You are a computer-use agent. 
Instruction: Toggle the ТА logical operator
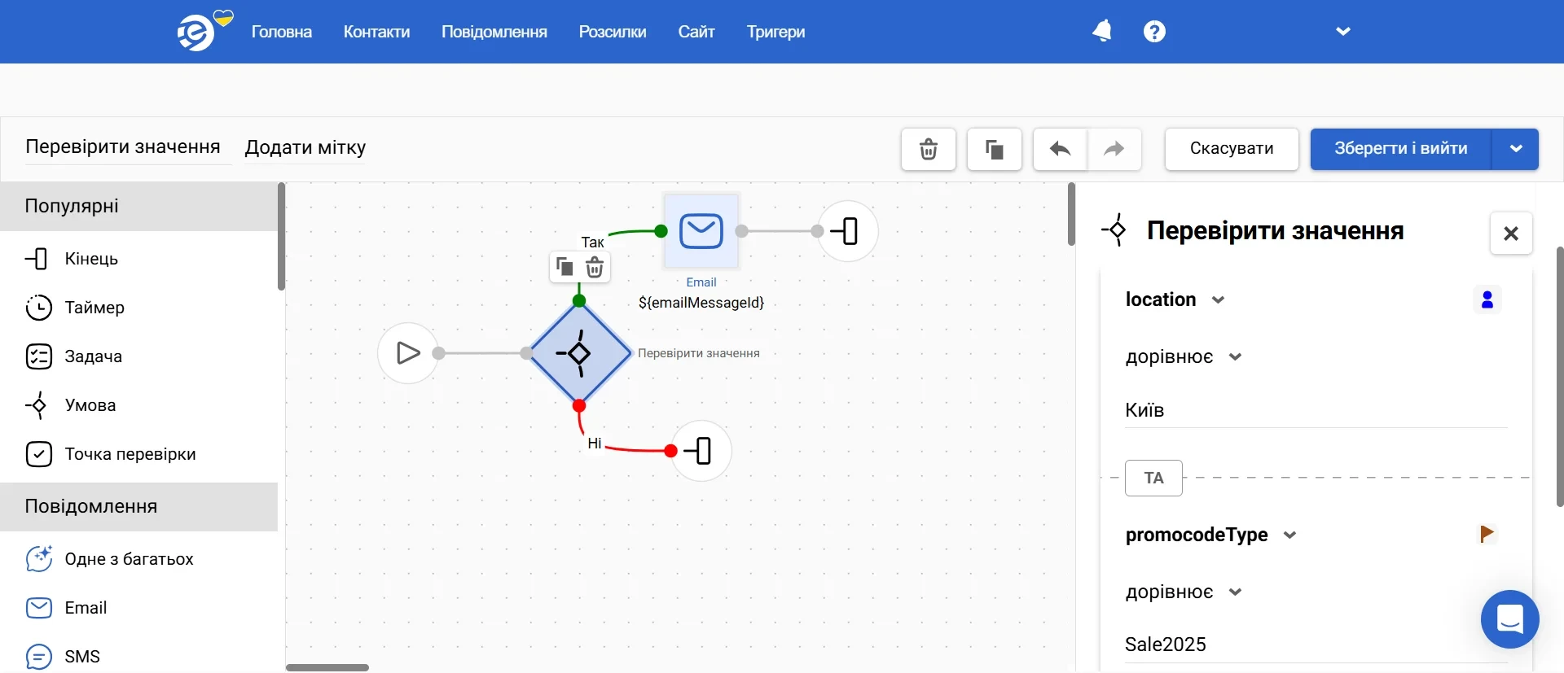[1153, 478]
